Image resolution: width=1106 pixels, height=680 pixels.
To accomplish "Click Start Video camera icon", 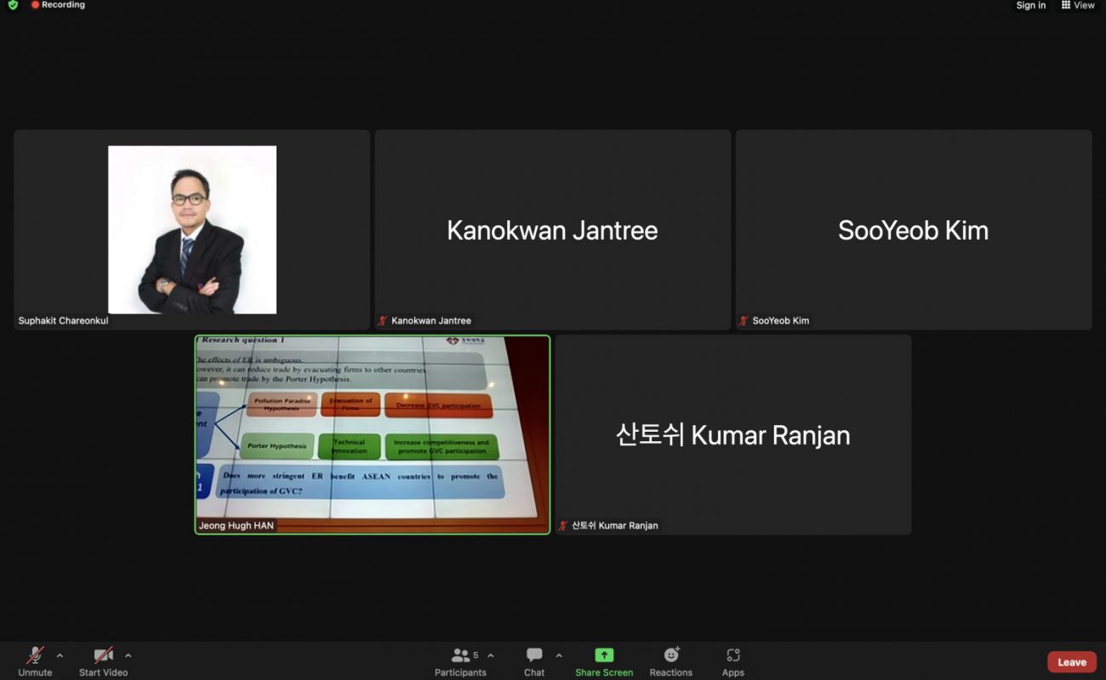I will click(104, 654).
